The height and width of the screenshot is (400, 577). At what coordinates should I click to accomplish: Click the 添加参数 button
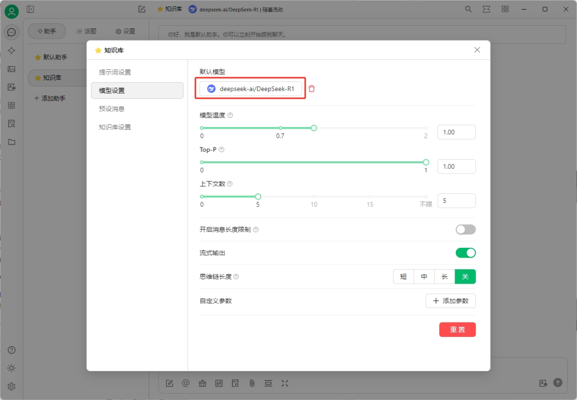coord(450,301)
